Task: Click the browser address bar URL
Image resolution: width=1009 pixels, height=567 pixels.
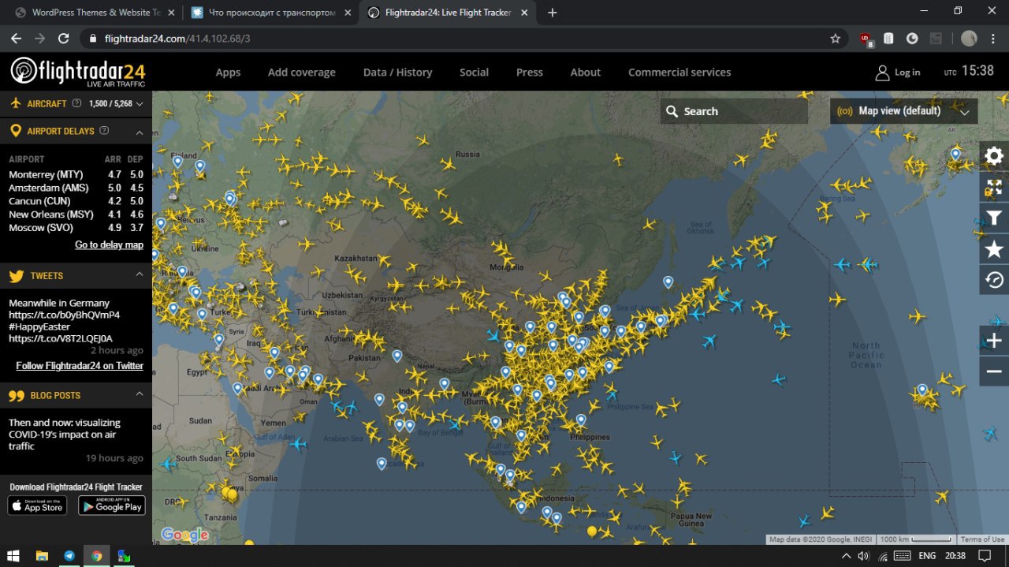Action: pos(177,38)
